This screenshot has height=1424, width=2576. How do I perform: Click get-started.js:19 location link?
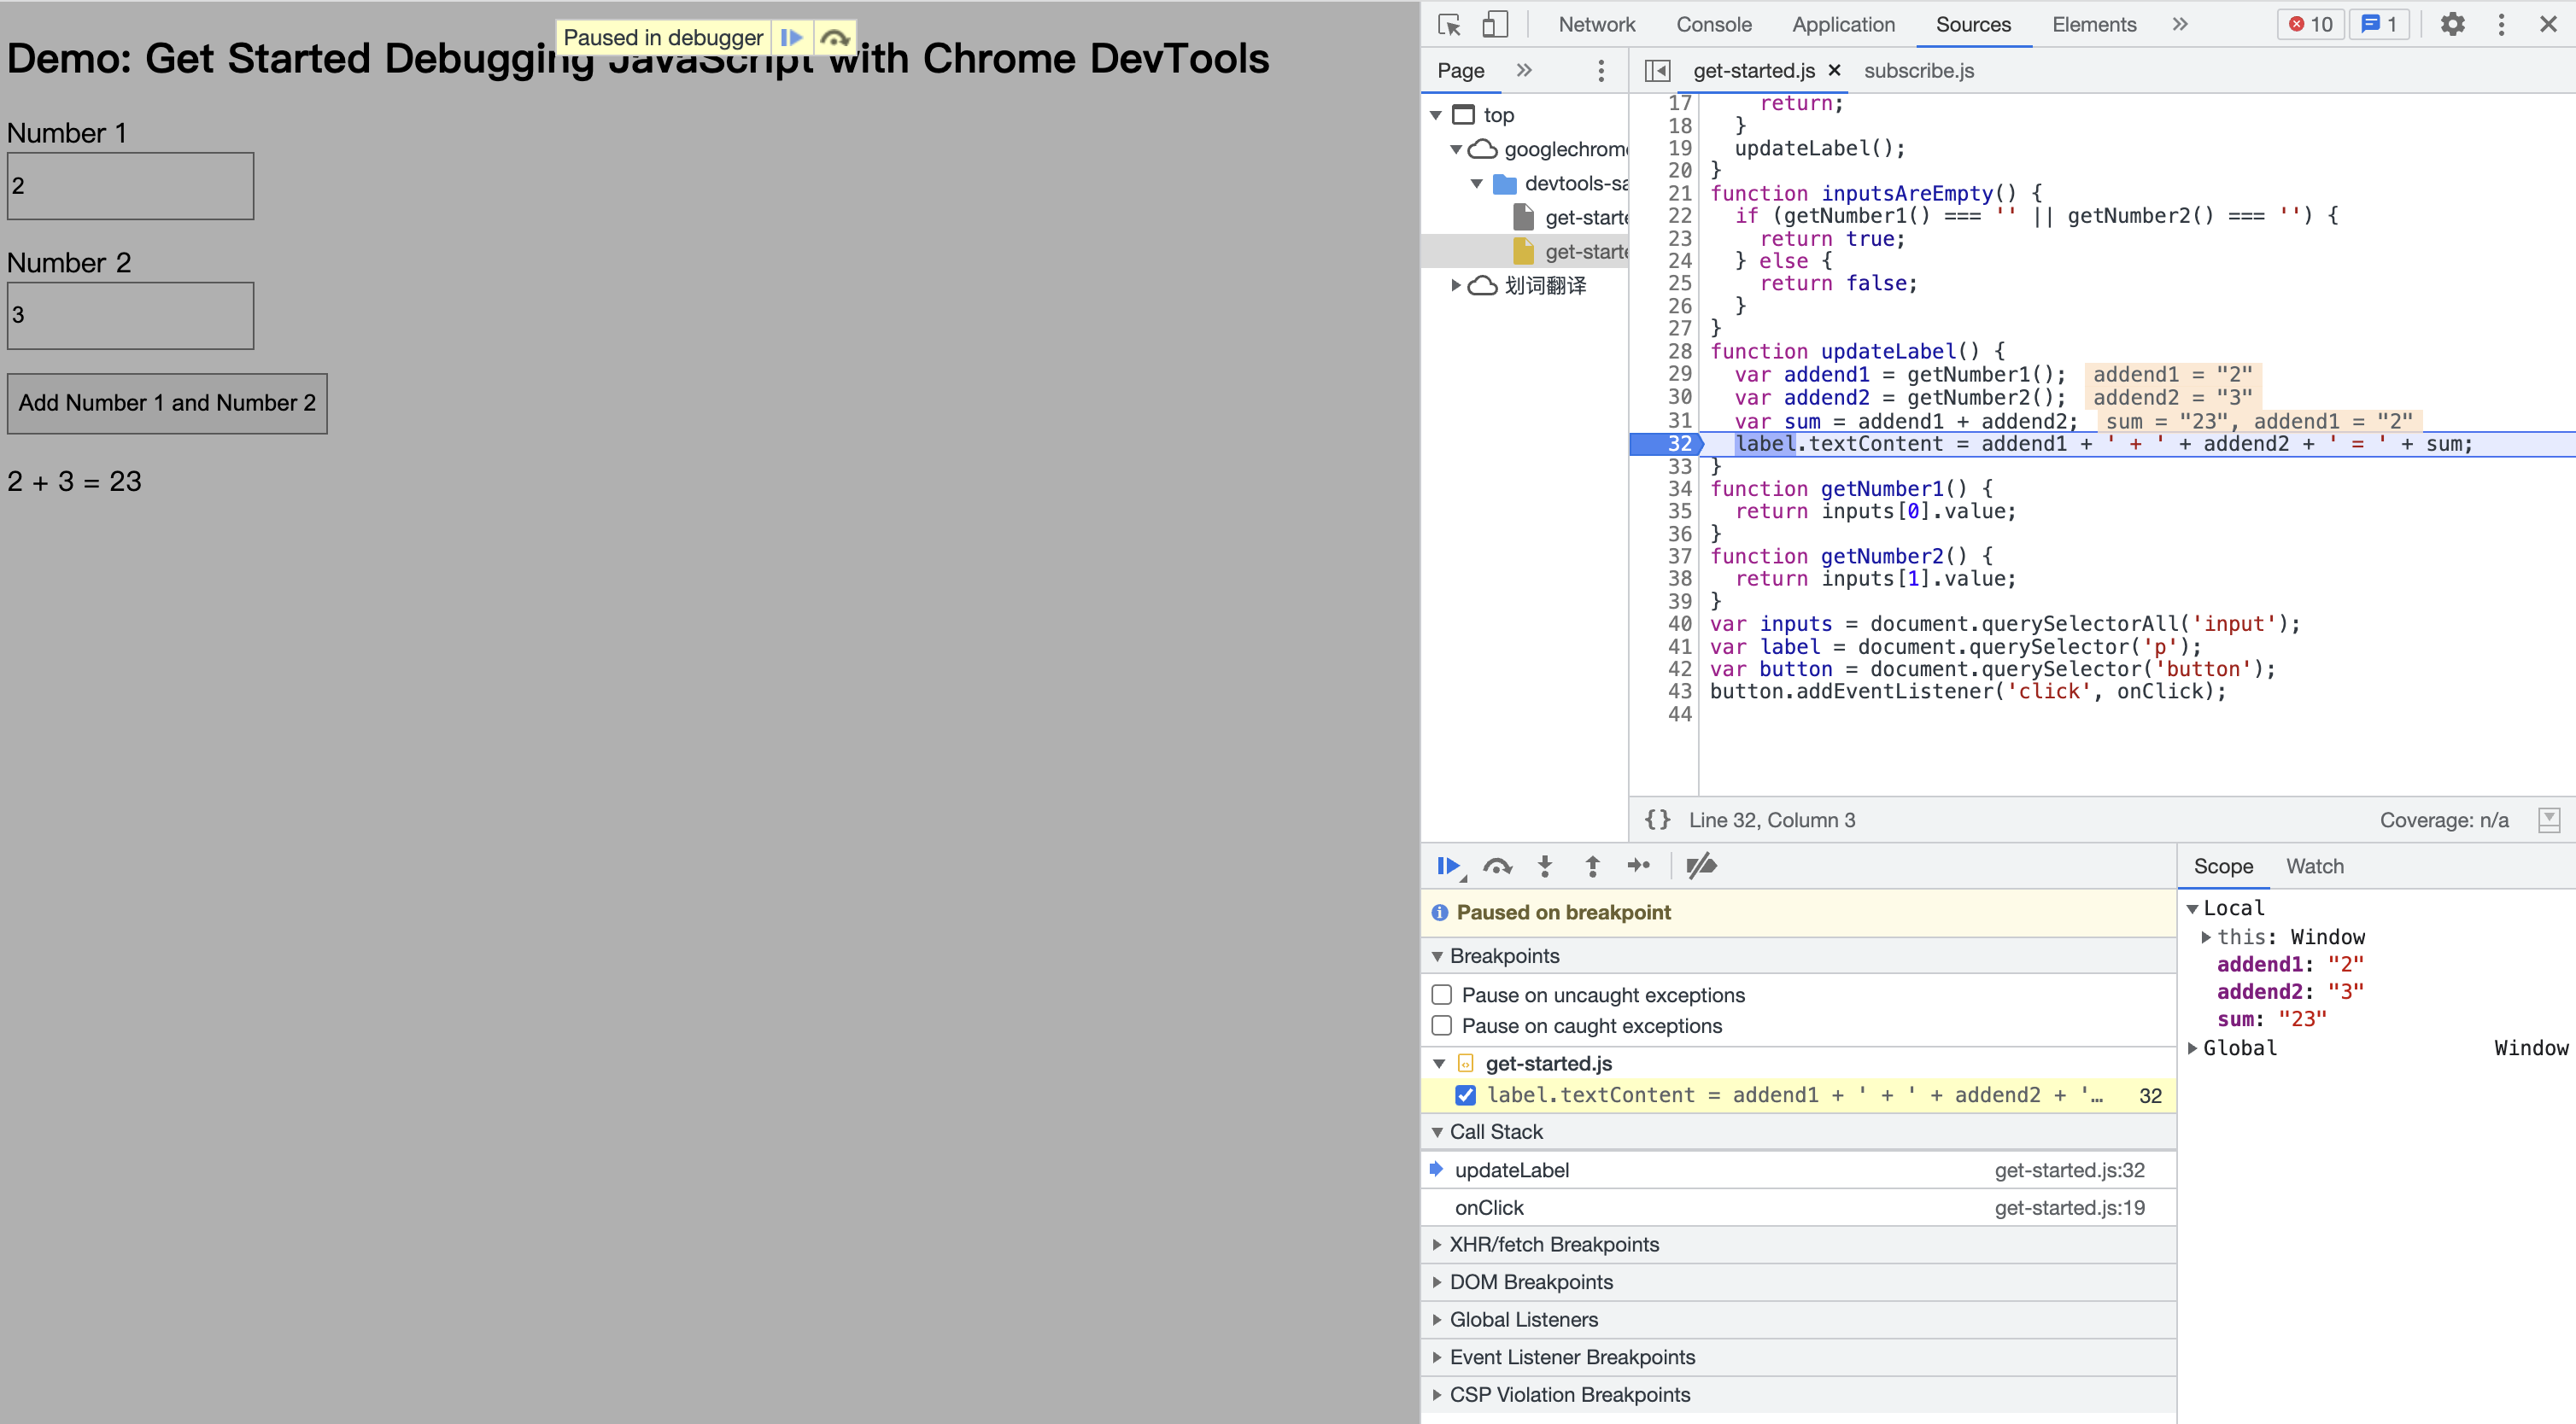coord(2069,1207)
